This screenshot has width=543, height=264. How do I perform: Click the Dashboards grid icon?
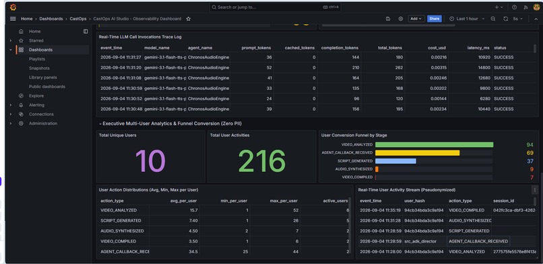[x=21, y=50]
